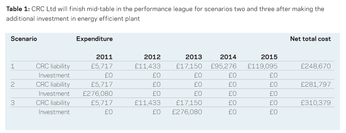Click the £276,080 investment in 2013 column
This screenshot has width=346, height=133.
tap(187, 112)
